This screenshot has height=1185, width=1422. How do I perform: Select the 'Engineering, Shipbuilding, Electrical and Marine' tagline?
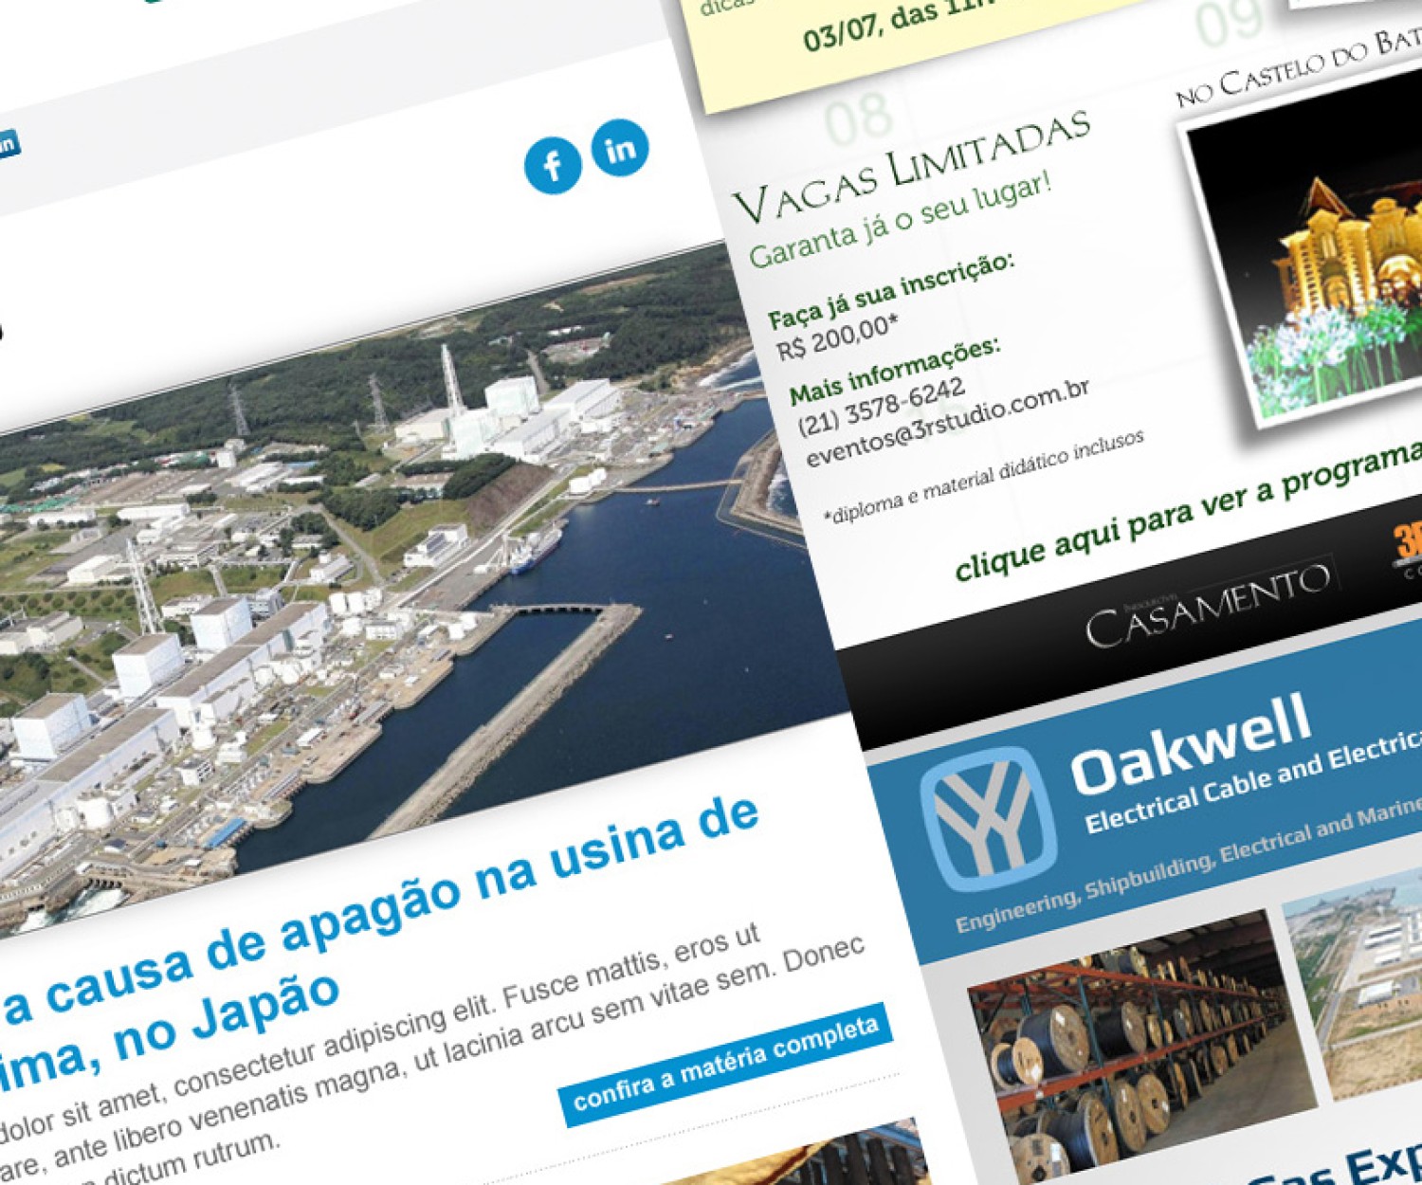(1189, 866)
